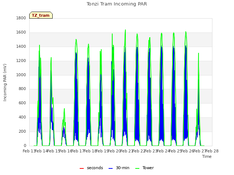Click the 'seconds' legend label
Viewport: 234px width, 175px height.
[95, 168]
